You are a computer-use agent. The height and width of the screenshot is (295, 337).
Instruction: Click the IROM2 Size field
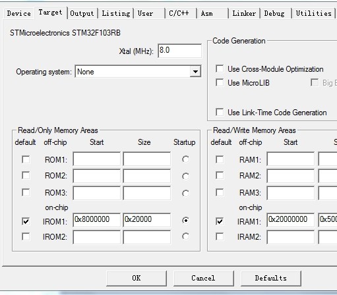[146, 237]
